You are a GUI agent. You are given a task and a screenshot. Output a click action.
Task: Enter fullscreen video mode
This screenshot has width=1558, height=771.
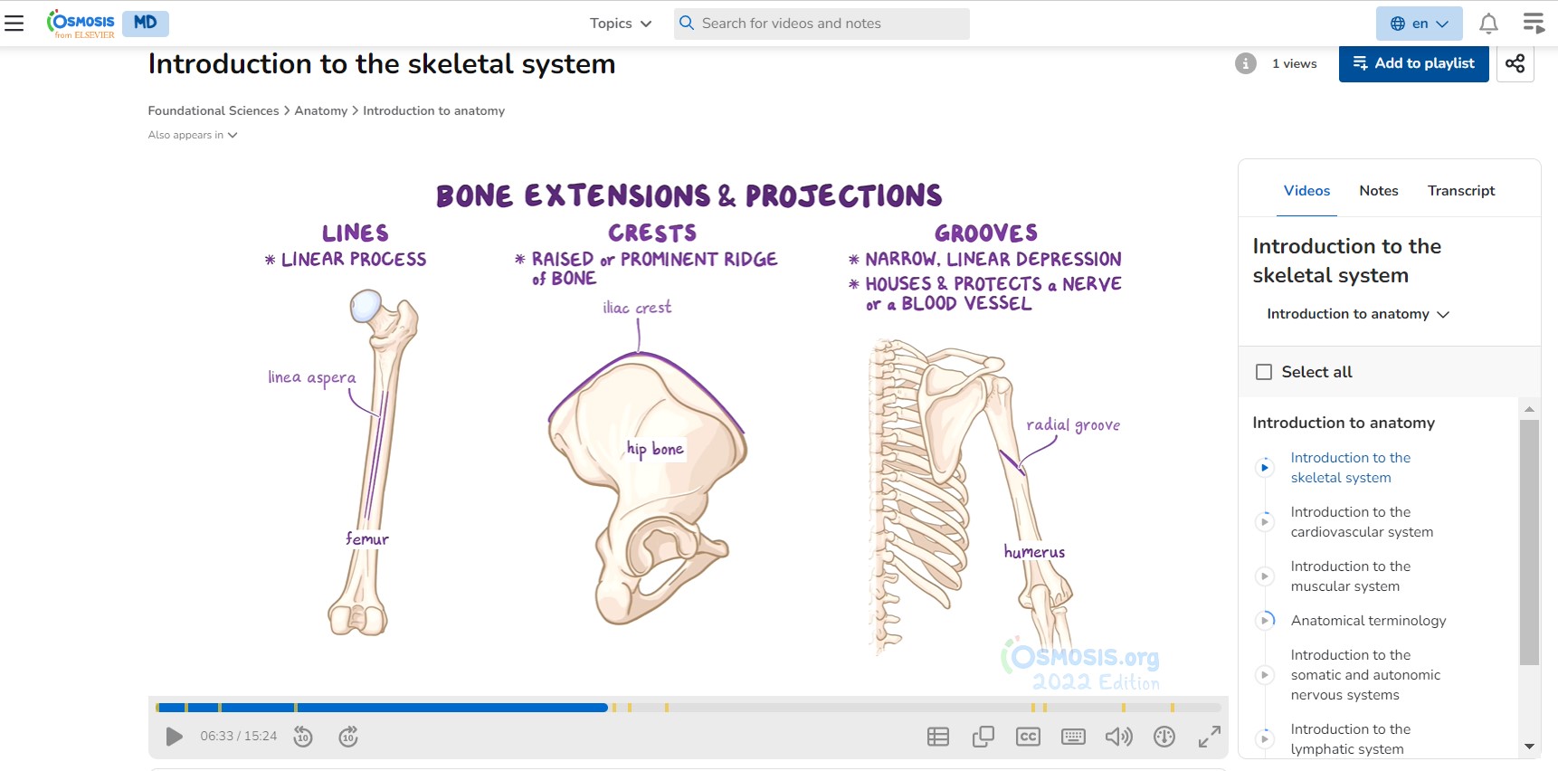pyautogui.click(x=1210, y=737)
